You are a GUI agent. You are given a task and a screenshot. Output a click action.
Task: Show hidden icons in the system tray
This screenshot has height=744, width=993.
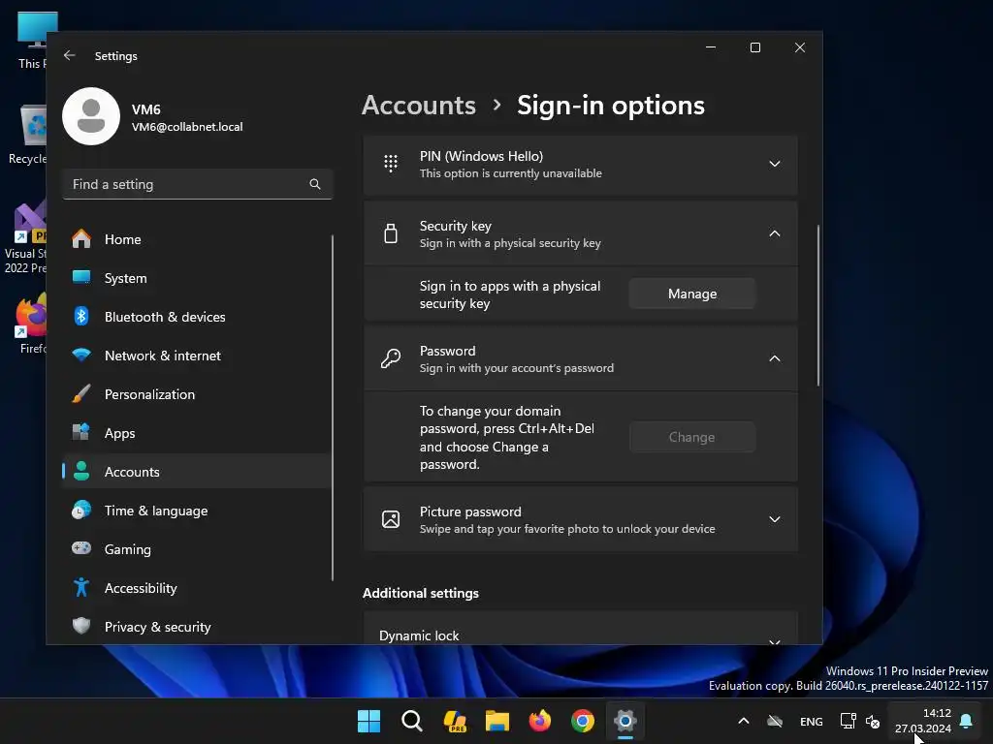(744, 721)
